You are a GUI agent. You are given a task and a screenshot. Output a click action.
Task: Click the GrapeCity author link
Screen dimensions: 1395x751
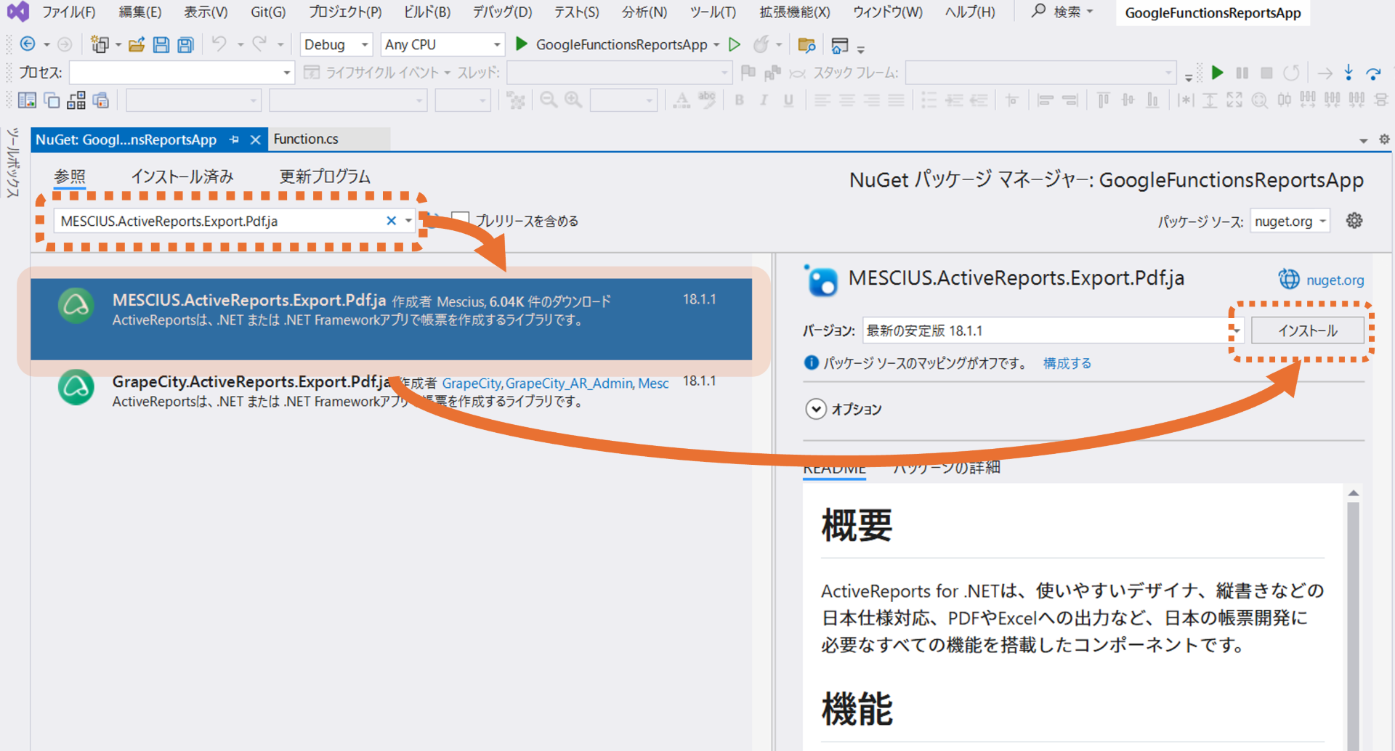coord(472,383)
